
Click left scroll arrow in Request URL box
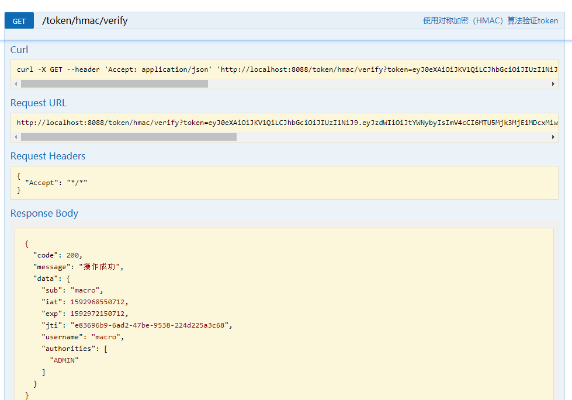(16, 137)
